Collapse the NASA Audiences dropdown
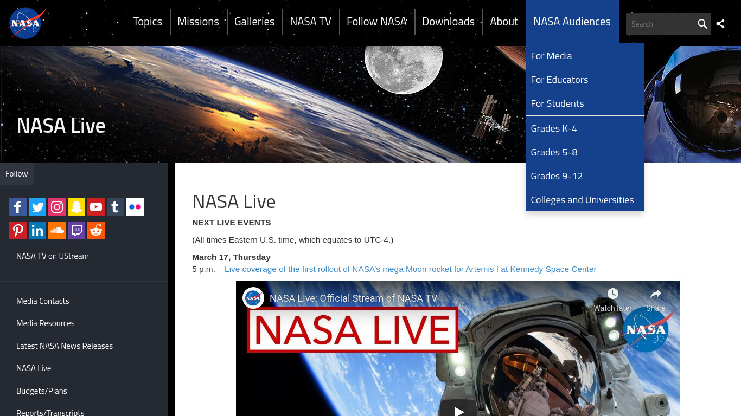 pos(572,22)
